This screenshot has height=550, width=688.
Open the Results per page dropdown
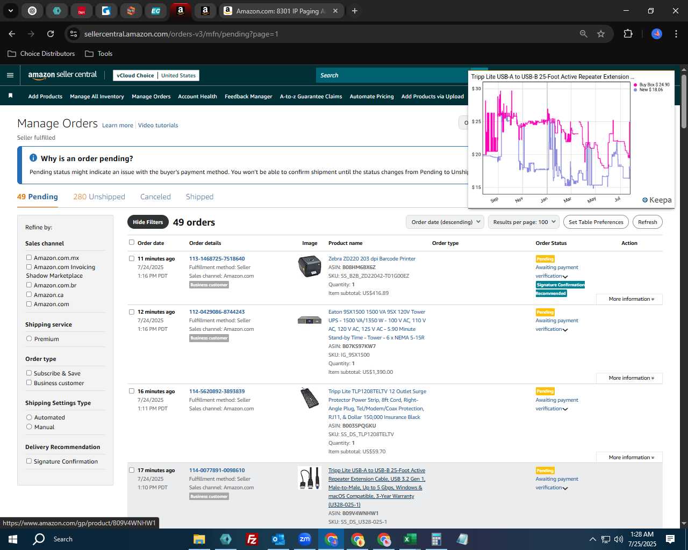click(524, 222)
